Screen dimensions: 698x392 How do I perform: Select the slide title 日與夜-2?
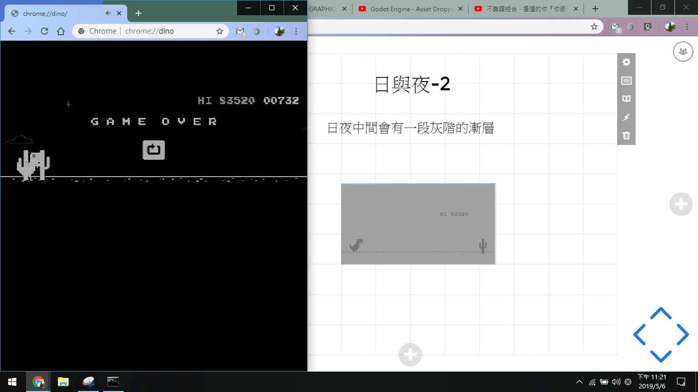[x=412, y=84]
